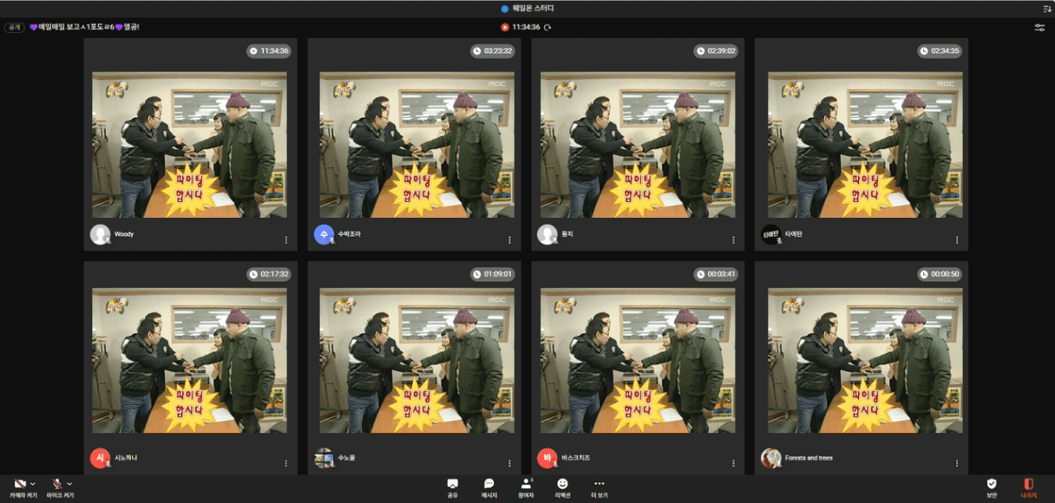Screen dimensions: 1055x503
Task: Open the security (보안) shield
Action: [992, 487]
